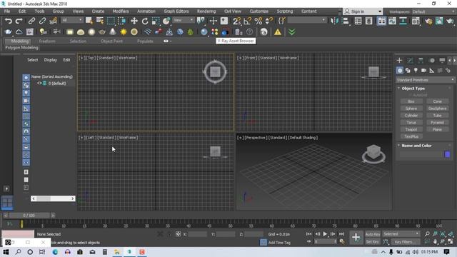The image size is (457, 257).
Task: Click the Play Animation button
Action: (x=325, y=234)
